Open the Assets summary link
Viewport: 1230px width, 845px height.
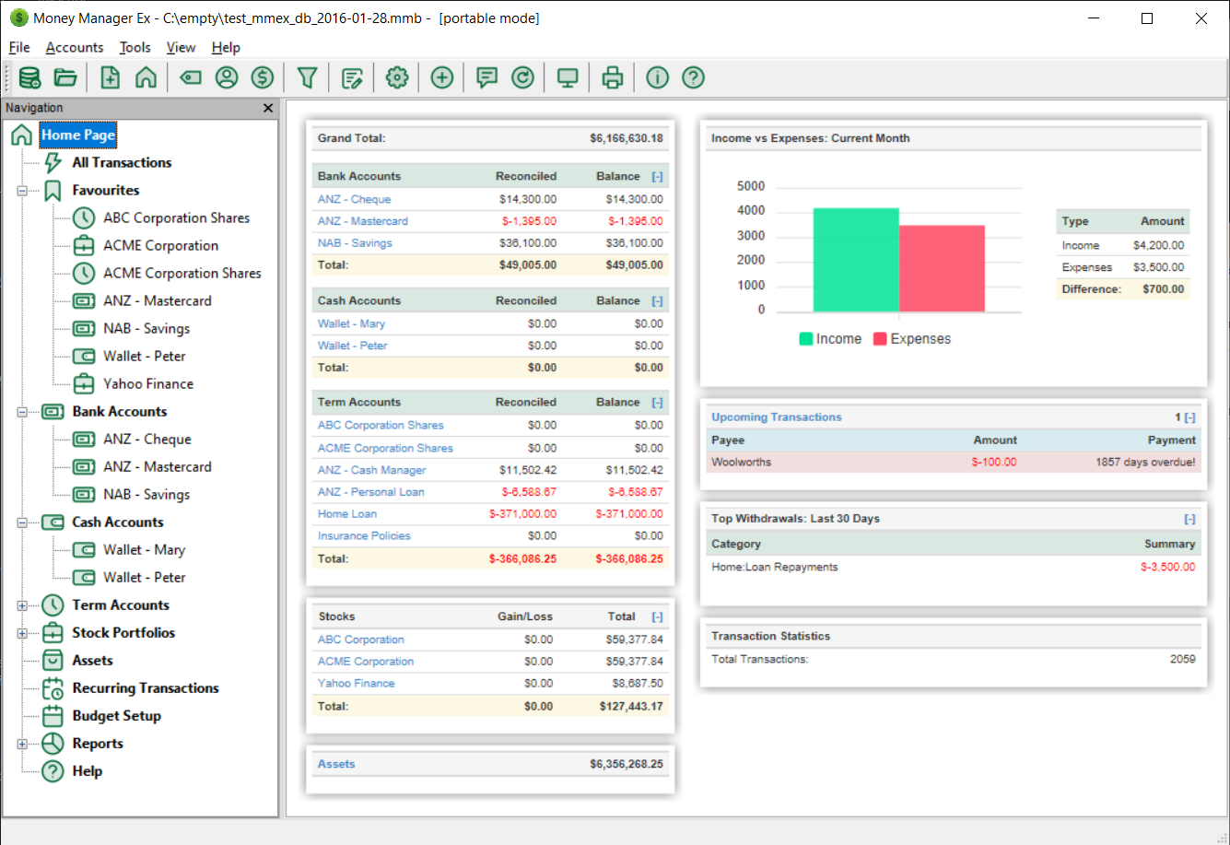pyautogui.click(x=335, y=763)
